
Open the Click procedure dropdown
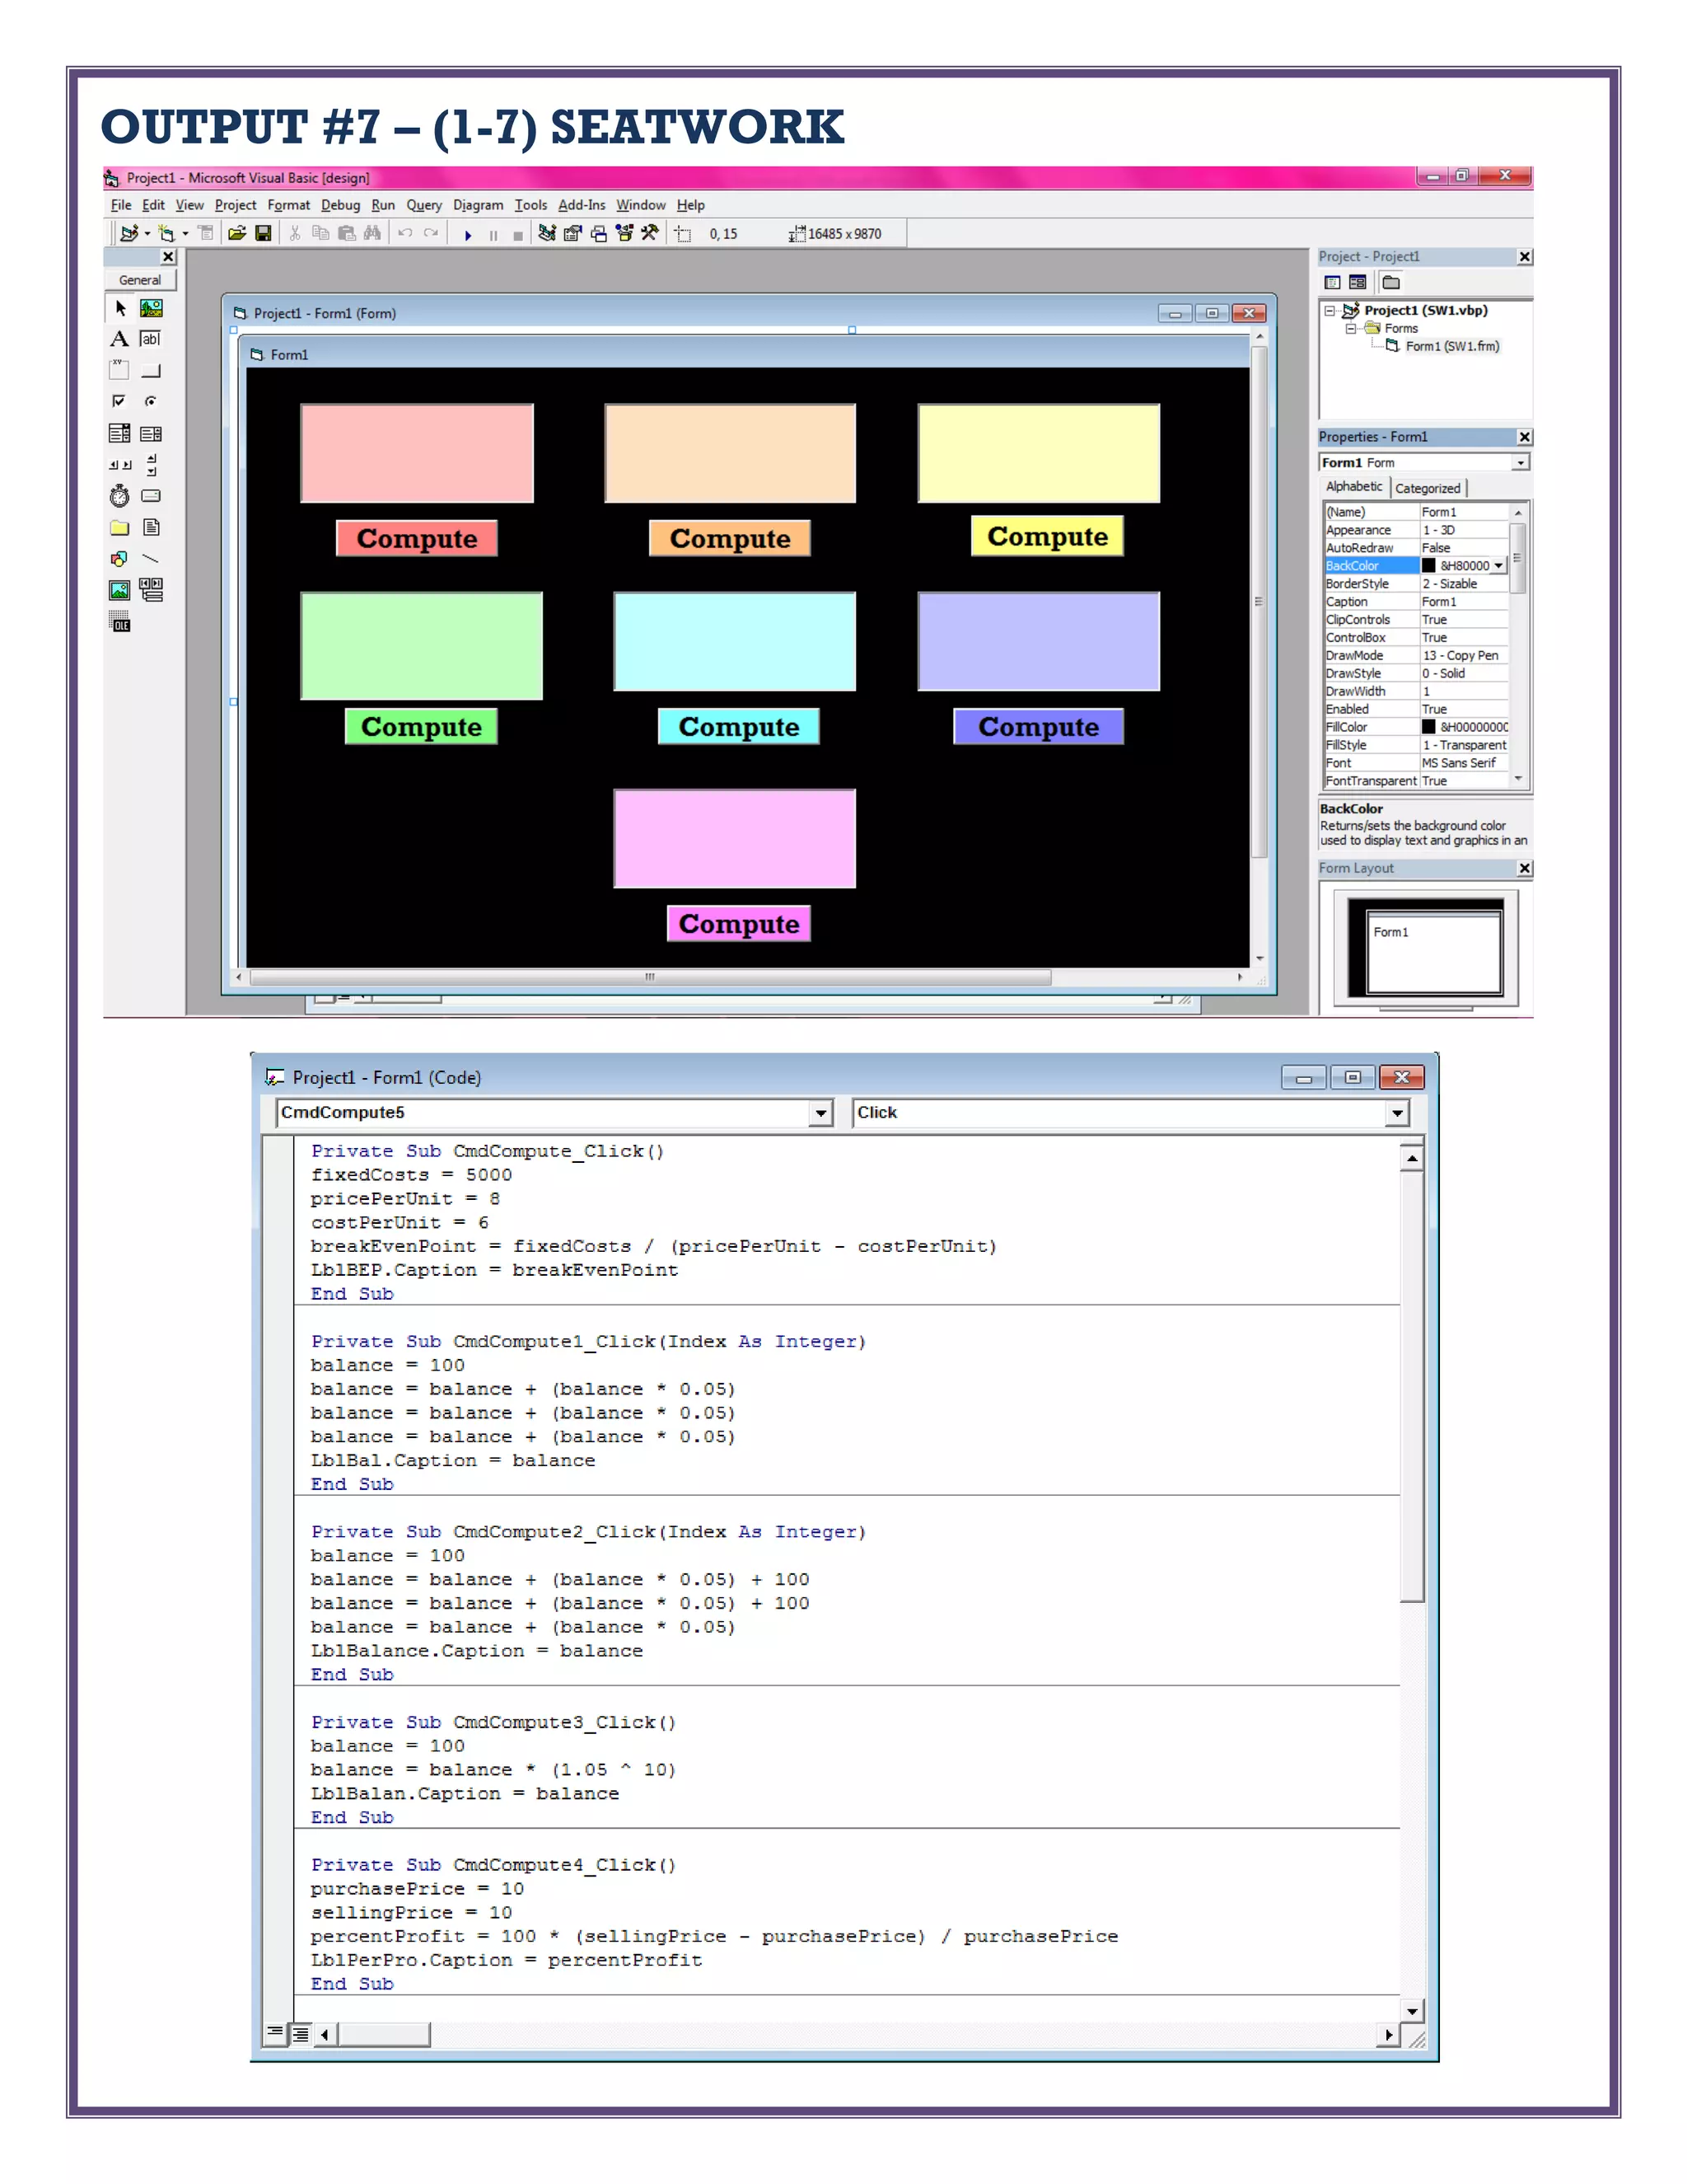coord(1396,1113)
